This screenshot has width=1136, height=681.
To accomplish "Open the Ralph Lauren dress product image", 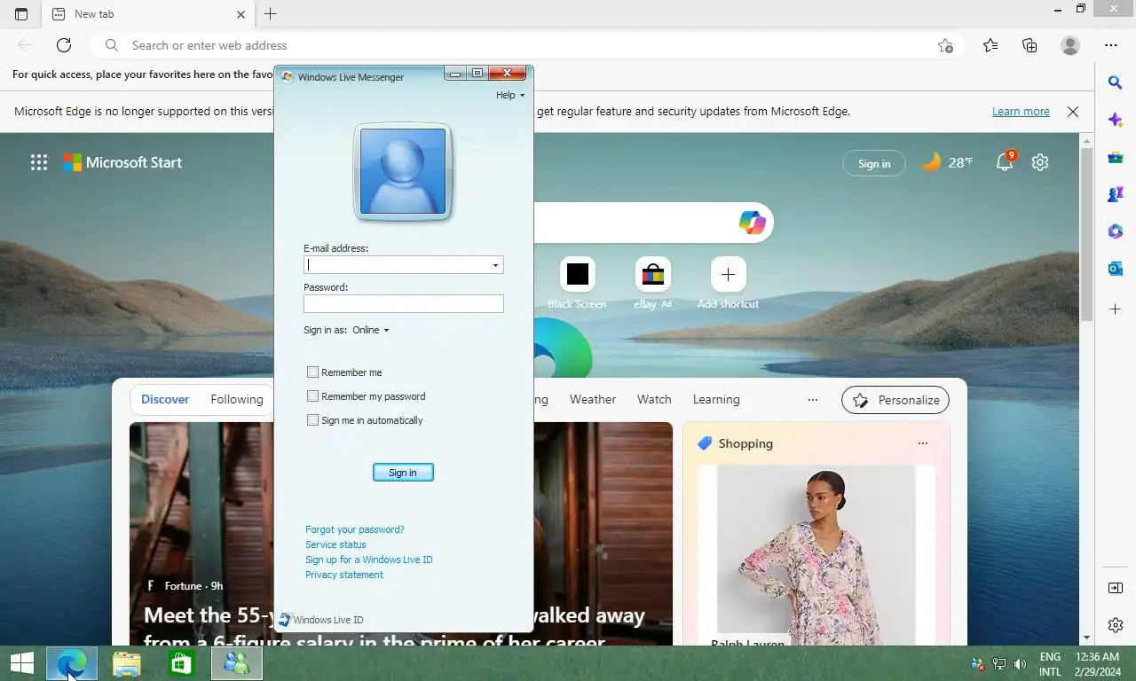I will 816,554.
